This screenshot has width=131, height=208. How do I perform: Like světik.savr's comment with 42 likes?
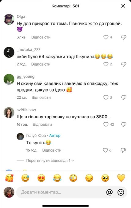tap(106, 124)
